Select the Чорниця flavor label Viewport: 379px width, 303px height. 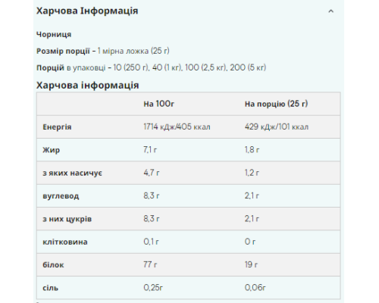pos(54,34)
